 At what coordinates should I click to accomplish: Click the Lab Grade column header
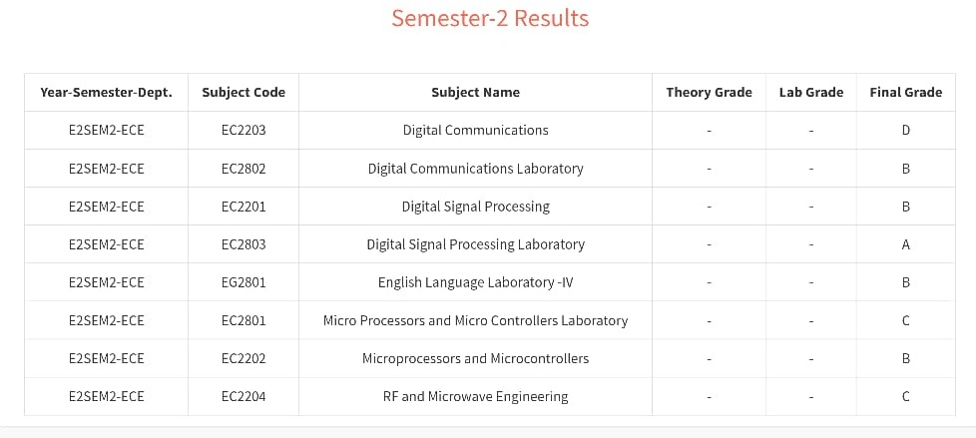811,93
